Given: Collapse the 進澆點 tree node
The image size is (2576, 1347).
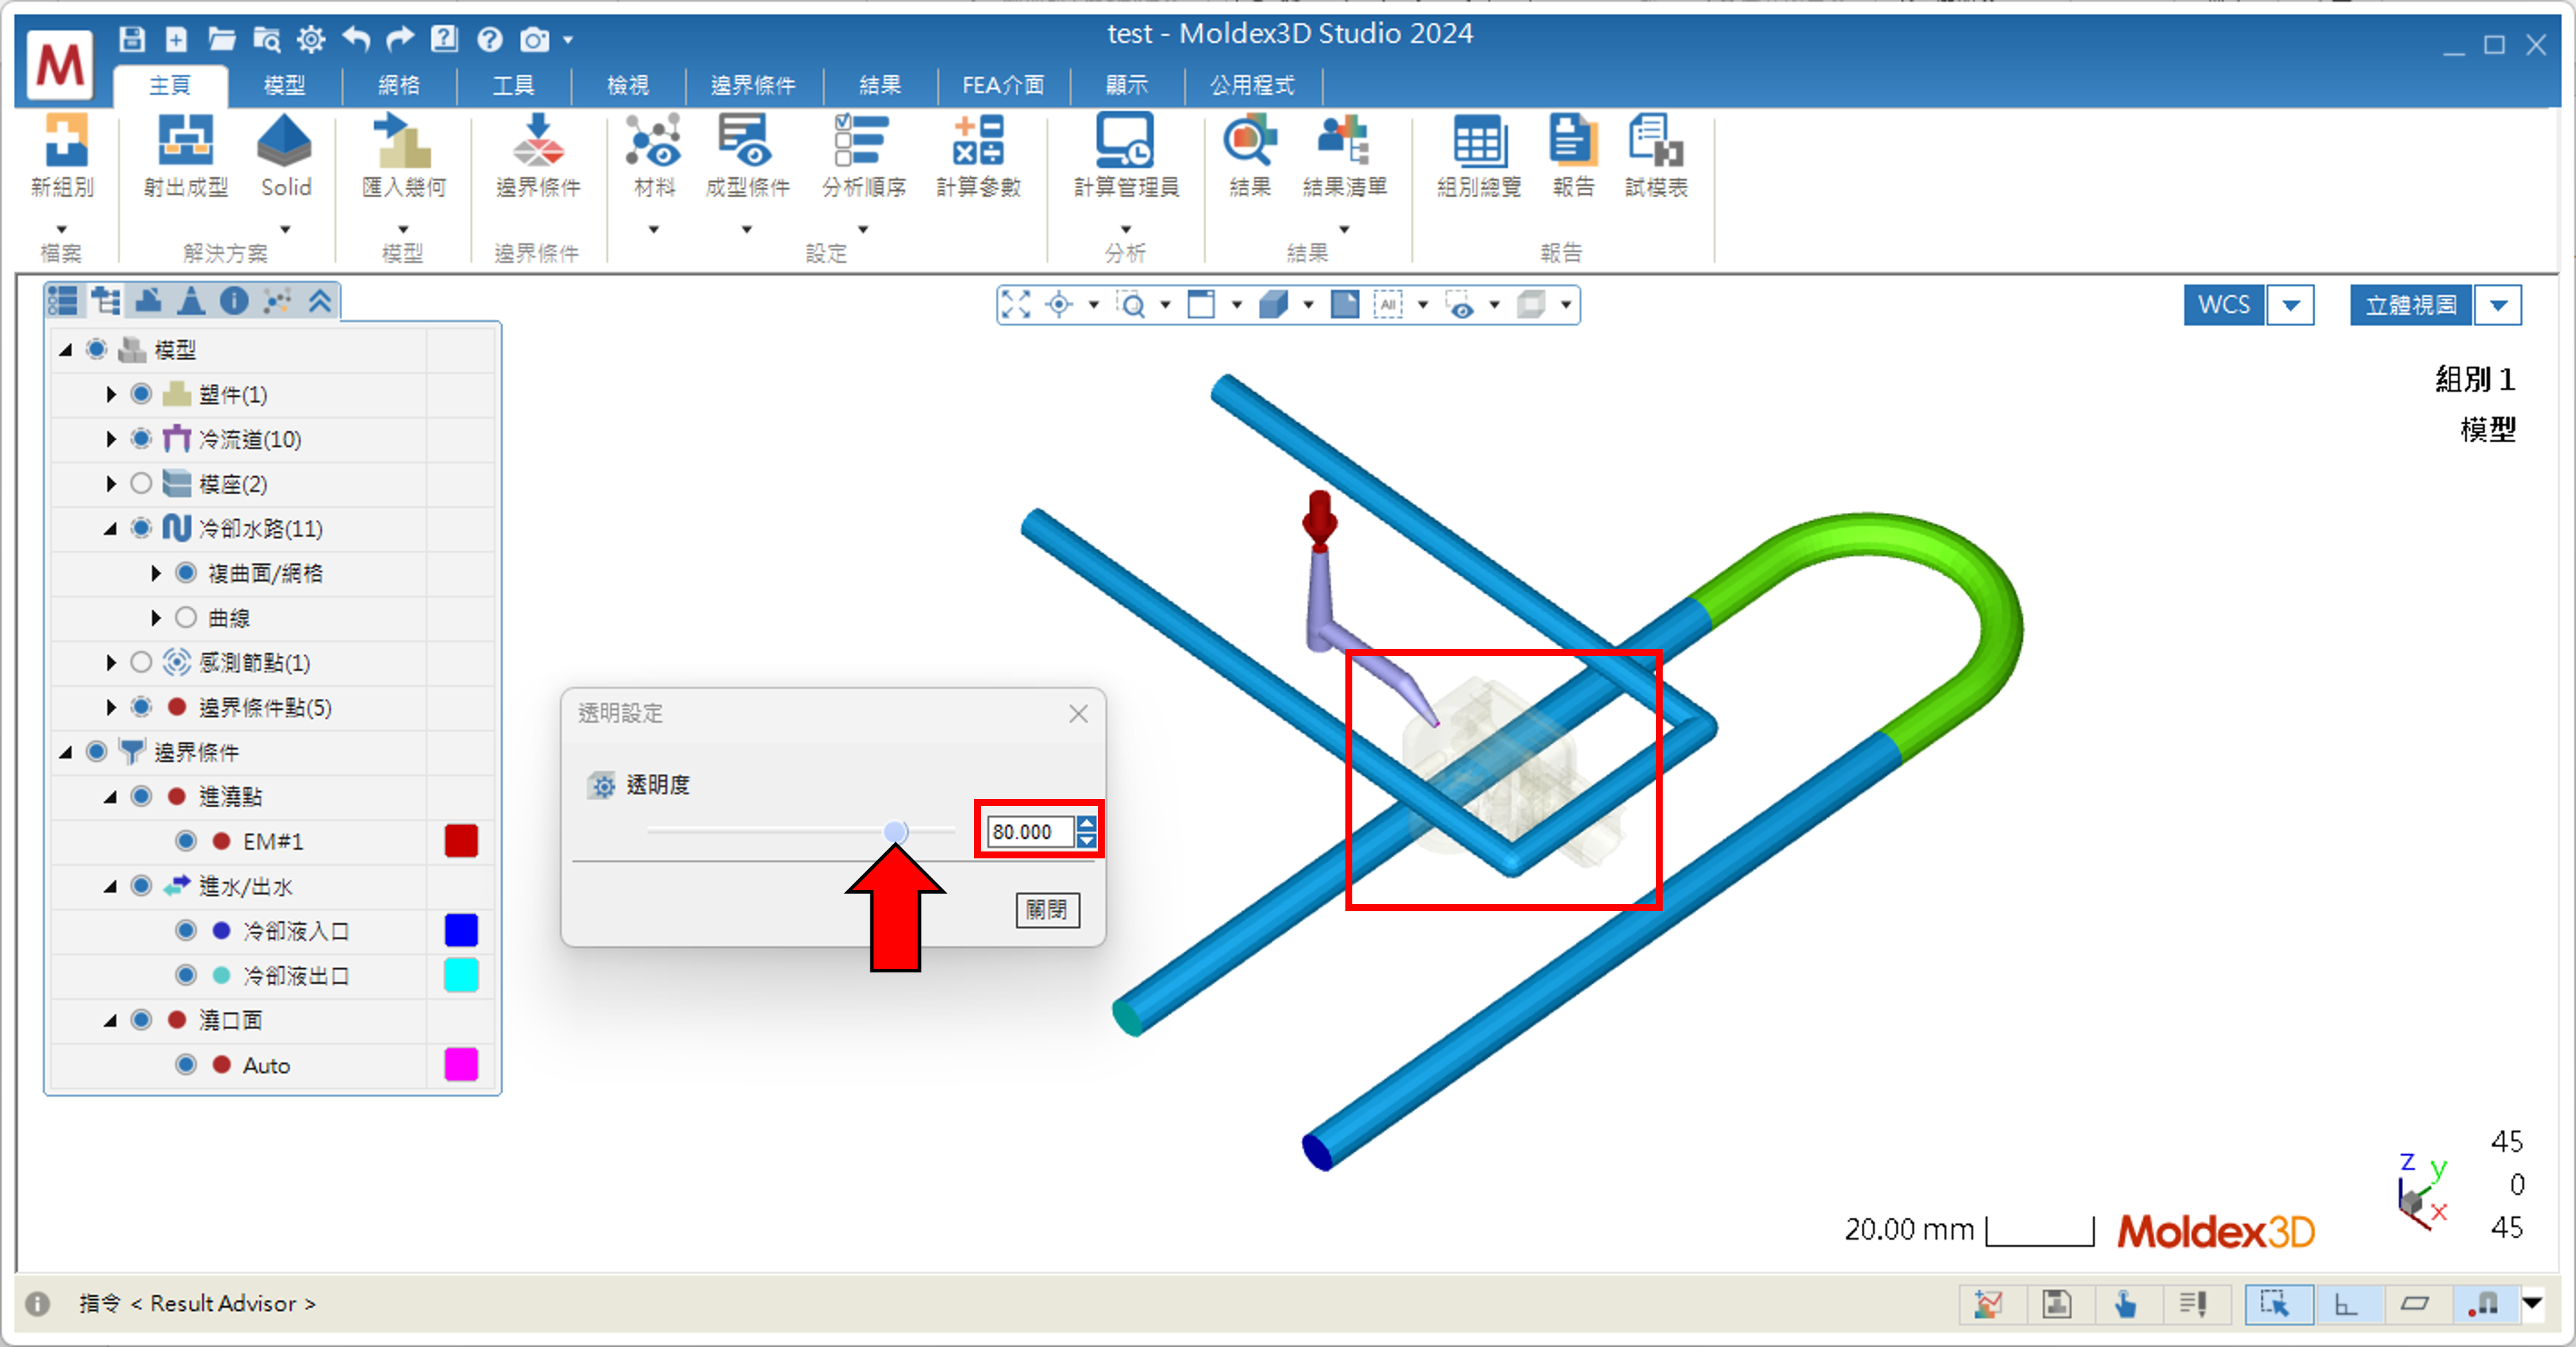Looking at the screenshot, I should pos(110,797).
